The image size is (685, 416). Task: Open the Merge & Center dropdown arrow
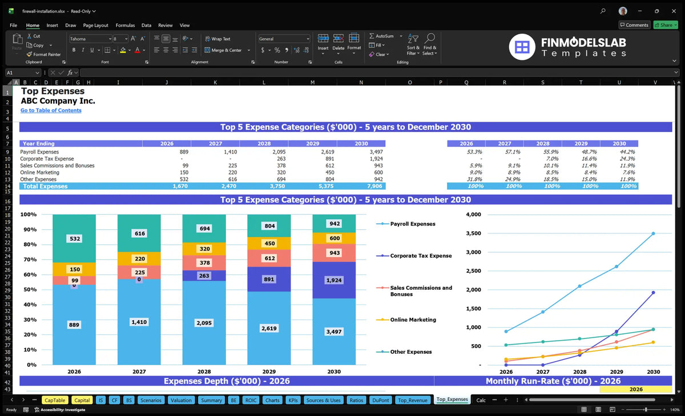249,50
